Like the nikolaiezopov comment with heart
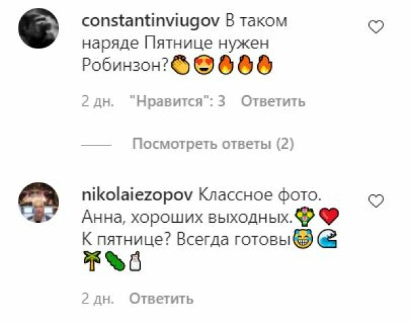Screen dimensions: 410x324 (376, 201)
